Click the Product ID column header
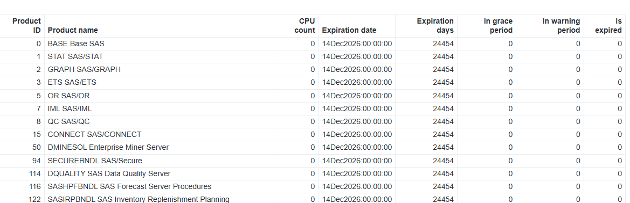The width and height of the screenshot is (630, 203). click(22, 26)
